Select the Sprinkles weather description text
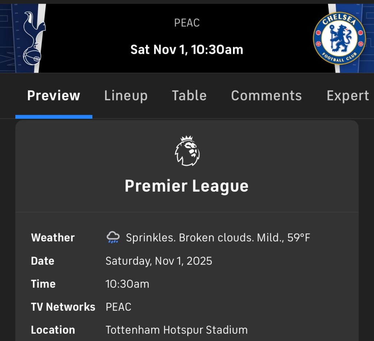 [x=218, y=238]
